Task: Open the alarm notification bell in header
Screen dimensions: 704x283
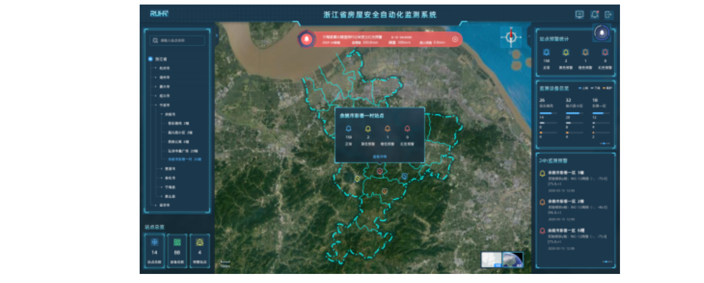Action: 594,15
